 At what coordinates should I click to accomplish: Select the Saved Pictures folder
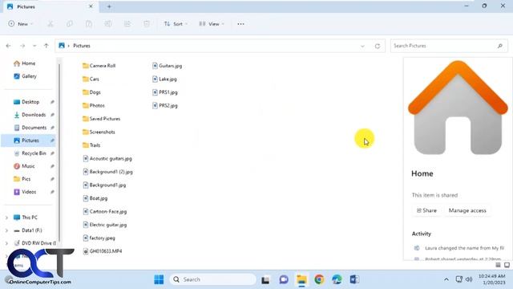tap(102, 119)
